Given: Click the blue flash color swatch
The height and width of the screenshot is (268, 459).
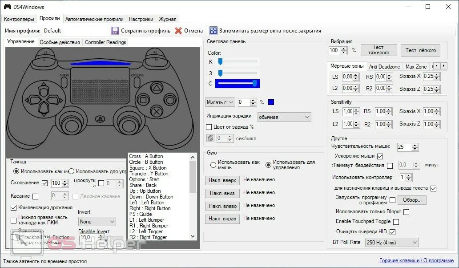Looking at the screenshot, I should 271,102.
